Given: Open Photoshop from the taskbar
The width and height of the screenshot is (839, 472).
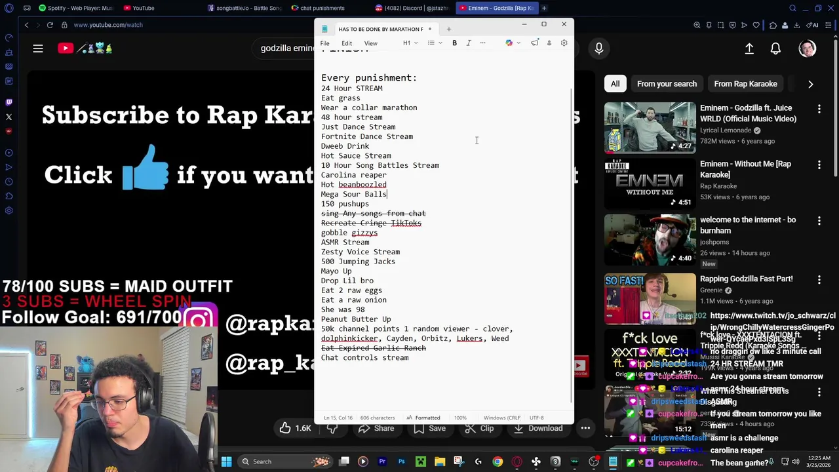Looking at the screenshot, I should 401,462.
